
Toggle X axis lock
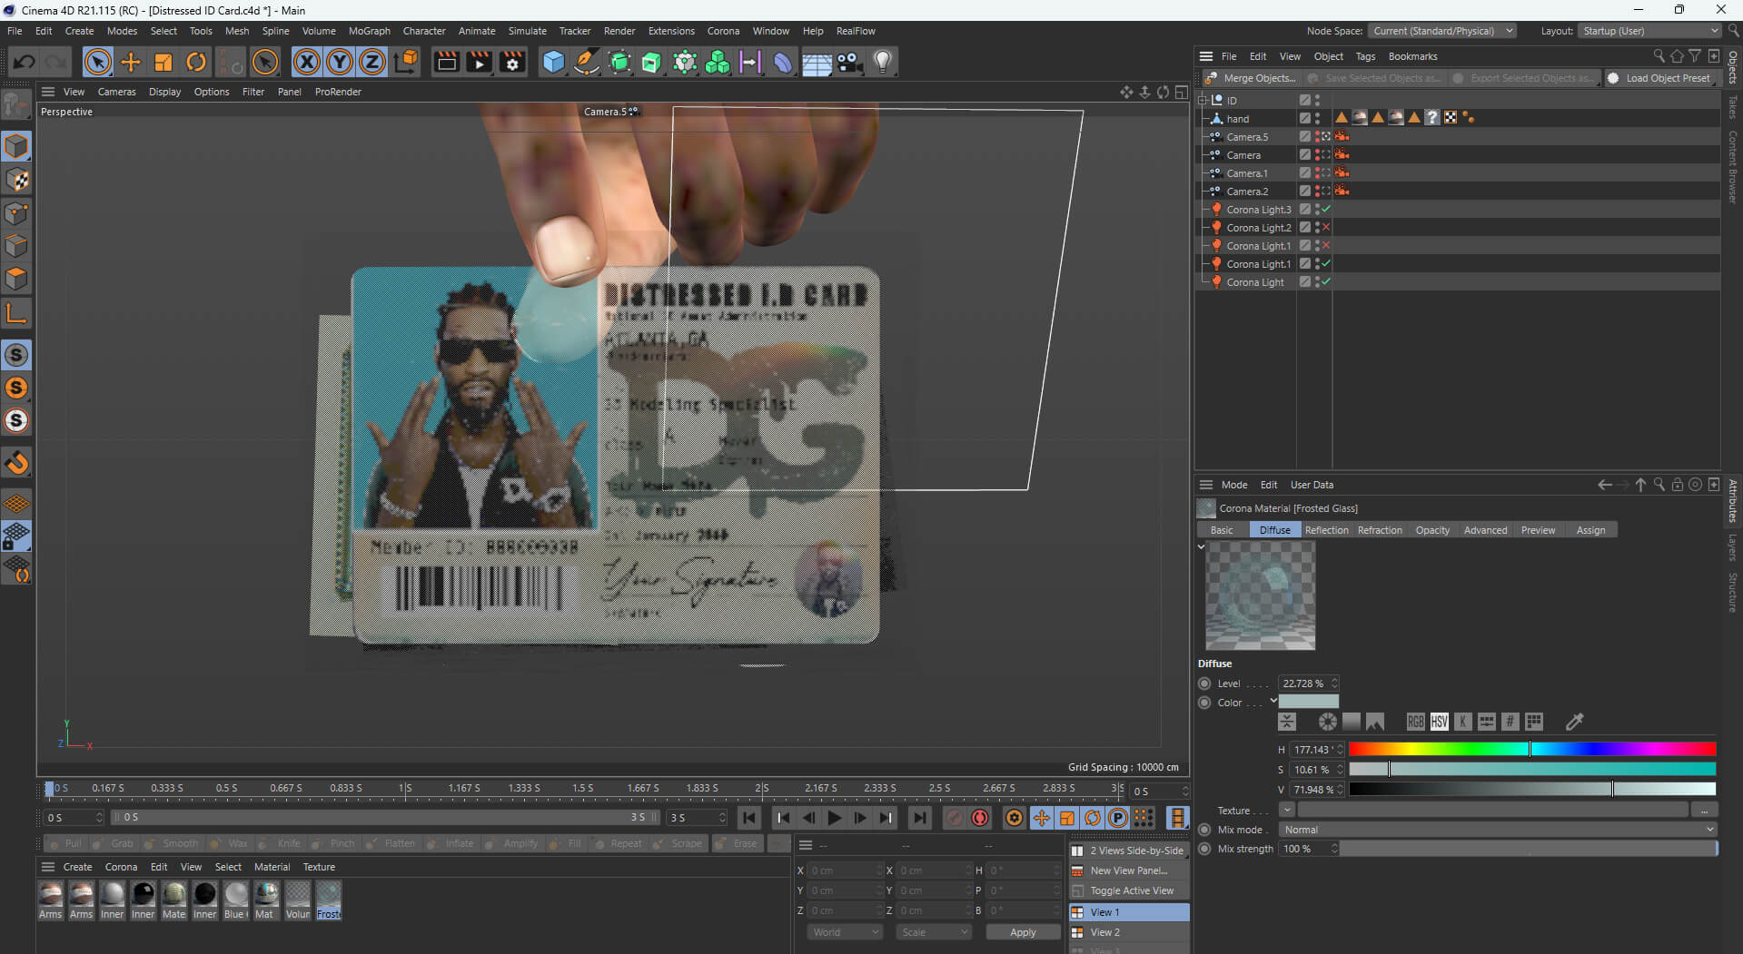[x=307, y=62]
